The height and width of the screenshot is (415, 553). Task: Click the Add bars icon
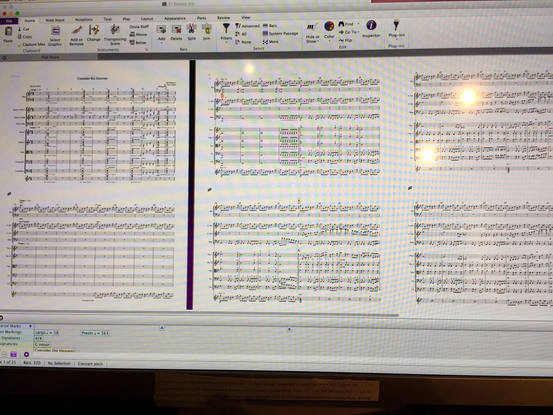coord(161,30)
